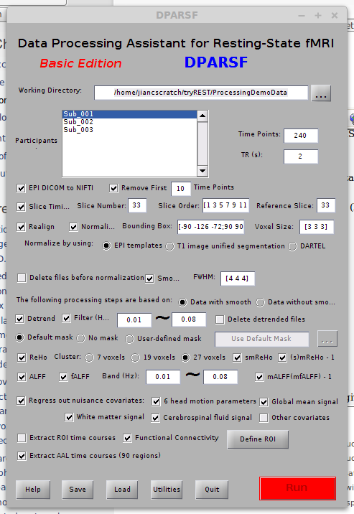
Task: Toggle Slice Timing checkbox
Action: [x=21, y=207]
